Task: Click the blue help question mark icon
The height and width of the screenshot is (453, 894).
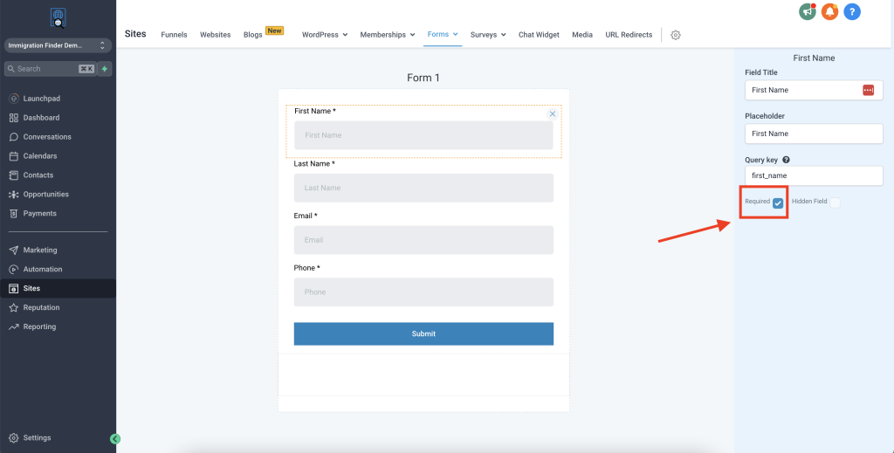Action: 852,12
